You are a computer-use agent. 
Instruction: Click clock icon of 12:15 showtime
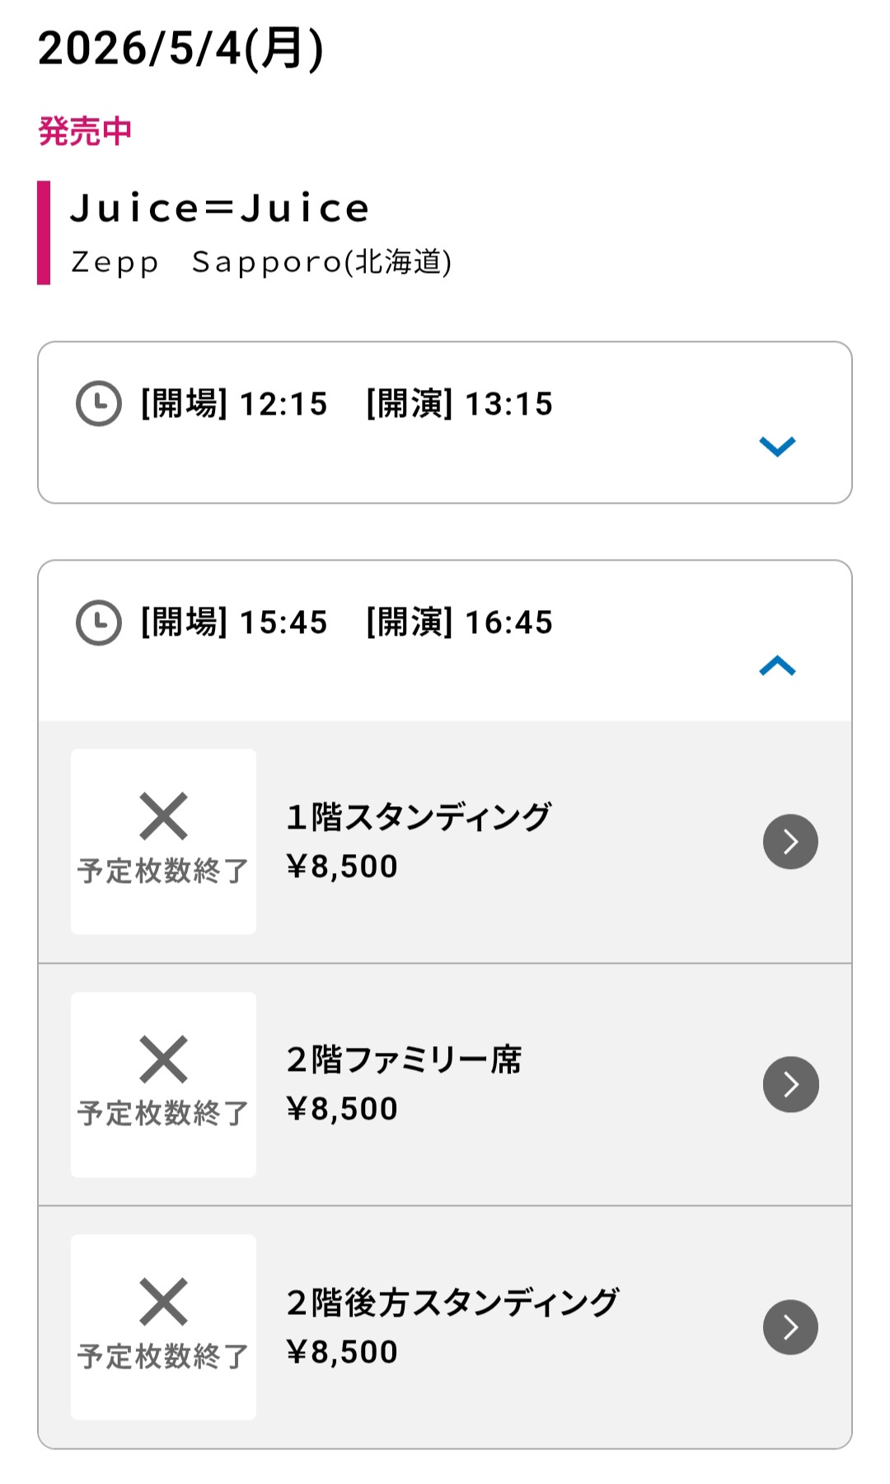tap(99, 403)
